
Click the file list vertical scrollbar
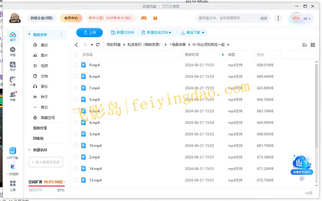pos(317,106)
